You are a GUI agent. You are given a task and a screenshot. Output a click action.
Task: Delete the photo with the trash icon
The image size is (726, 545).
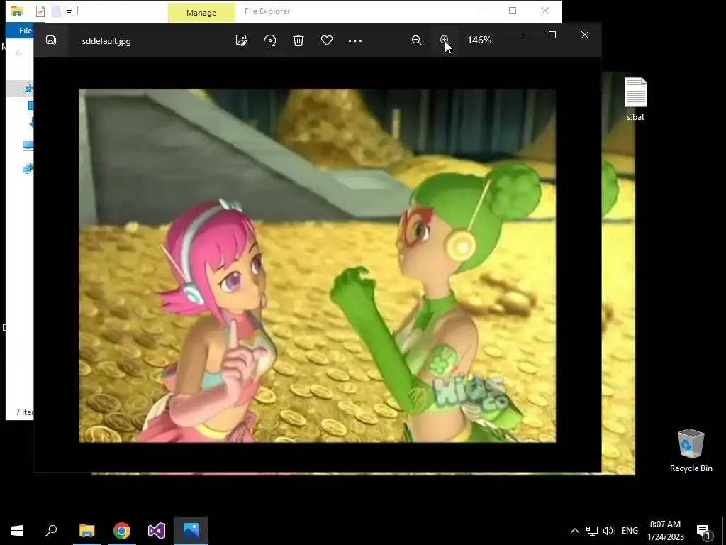(298, 40)
